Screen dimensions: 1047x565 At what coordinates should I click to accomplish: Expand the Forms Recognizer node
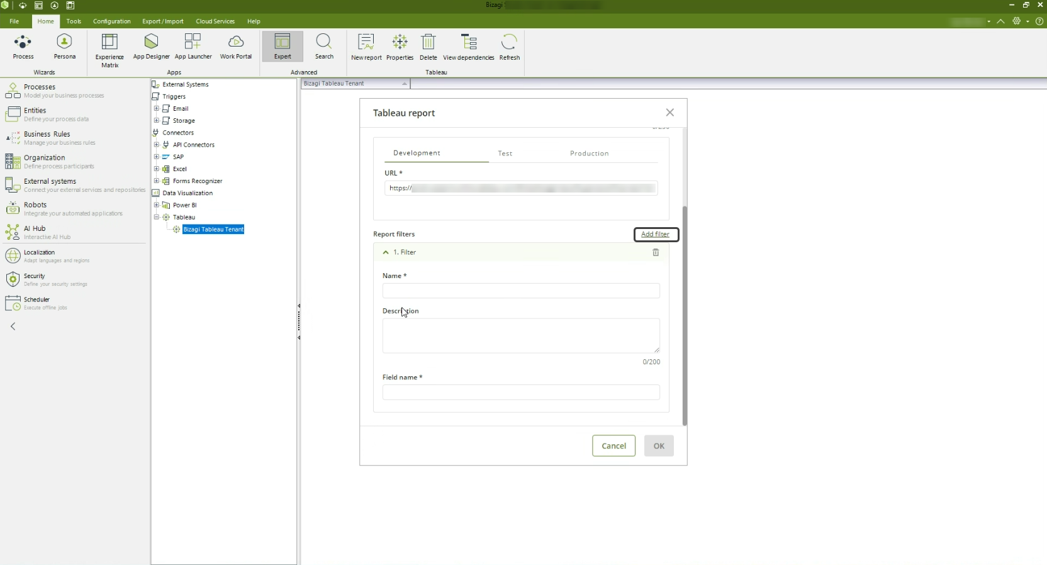[157, 181]
